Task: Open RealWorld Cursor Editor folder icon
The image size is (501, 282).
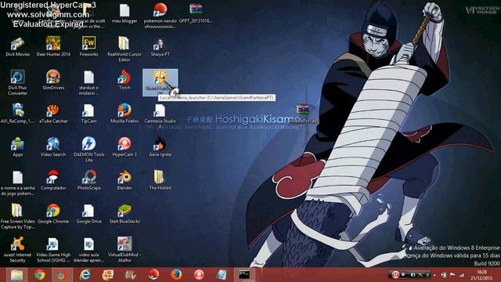Action: coord(124,49)
